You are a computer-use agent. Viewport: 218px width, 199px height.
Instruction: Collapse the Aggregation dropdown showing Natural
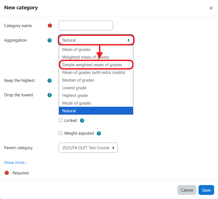point(96,40)
